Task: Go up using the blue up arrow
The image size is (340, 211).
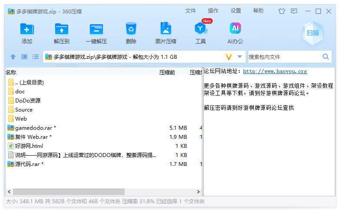Action: click(13, 57)
